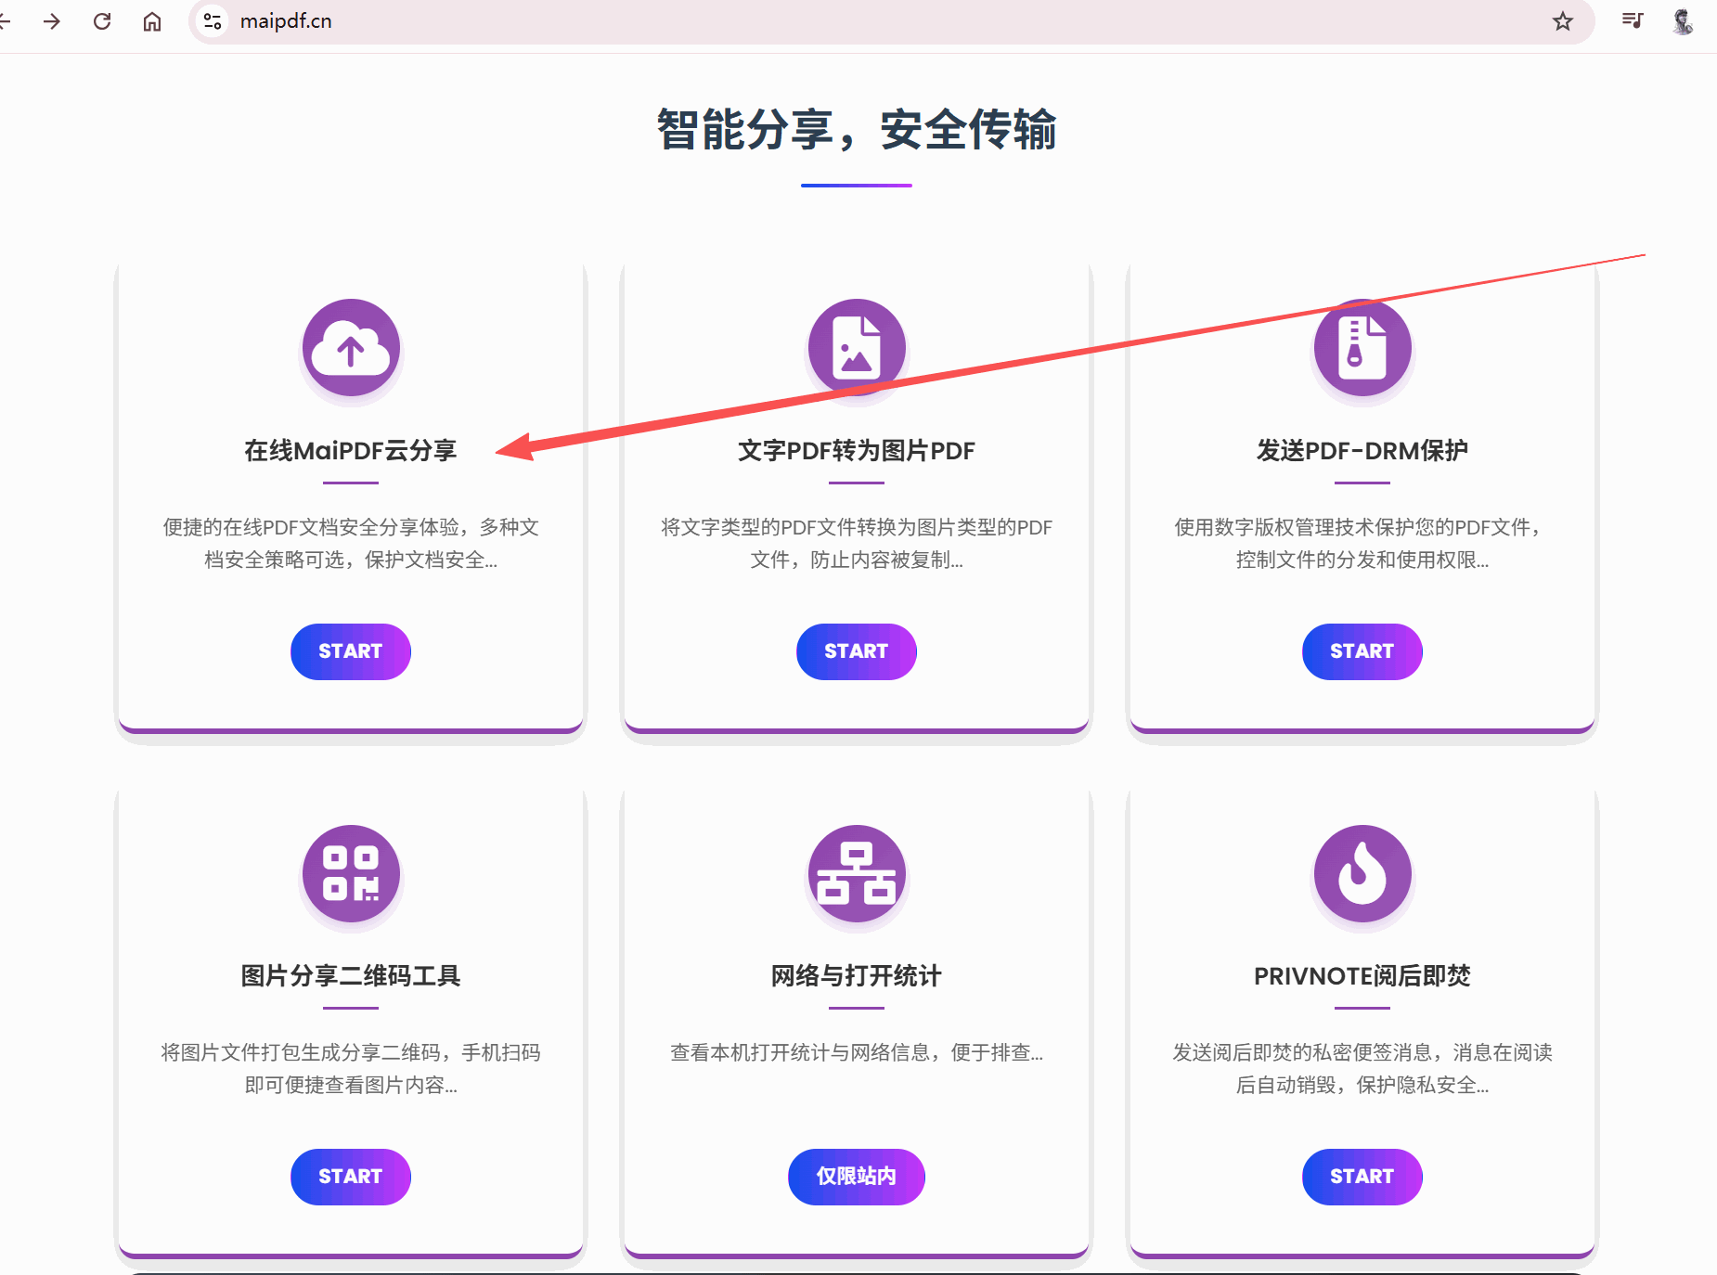Click the site permissions icon in address bar

coord(212,20)
